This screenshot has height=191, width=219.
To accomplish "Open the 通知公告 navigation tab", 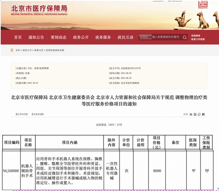I will pos(36,37).
